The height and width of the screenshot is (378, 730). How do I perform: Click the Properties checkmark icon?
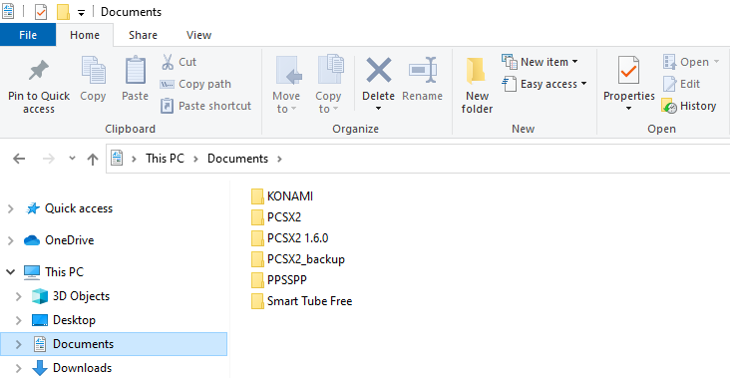click(x=628, y=70)
